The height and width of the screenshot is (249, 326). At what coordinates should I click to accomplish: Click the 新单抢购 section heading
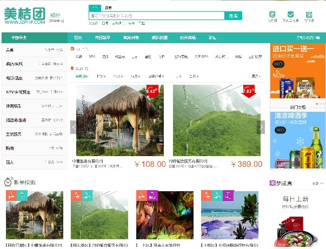coord(24,183)
